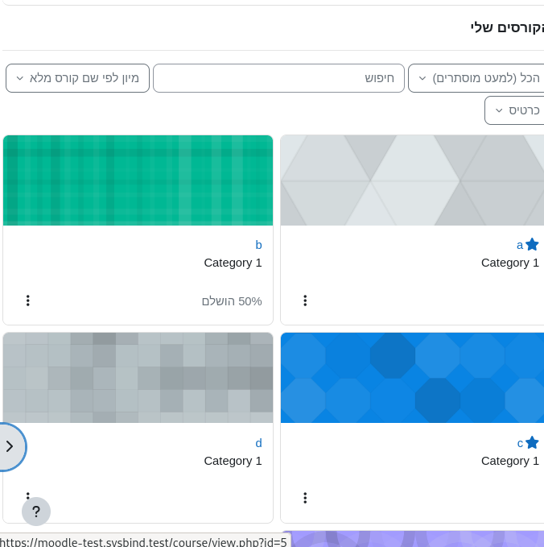Open the actions menu for course b
544x547 pixels.
click(x=28, y=300)
